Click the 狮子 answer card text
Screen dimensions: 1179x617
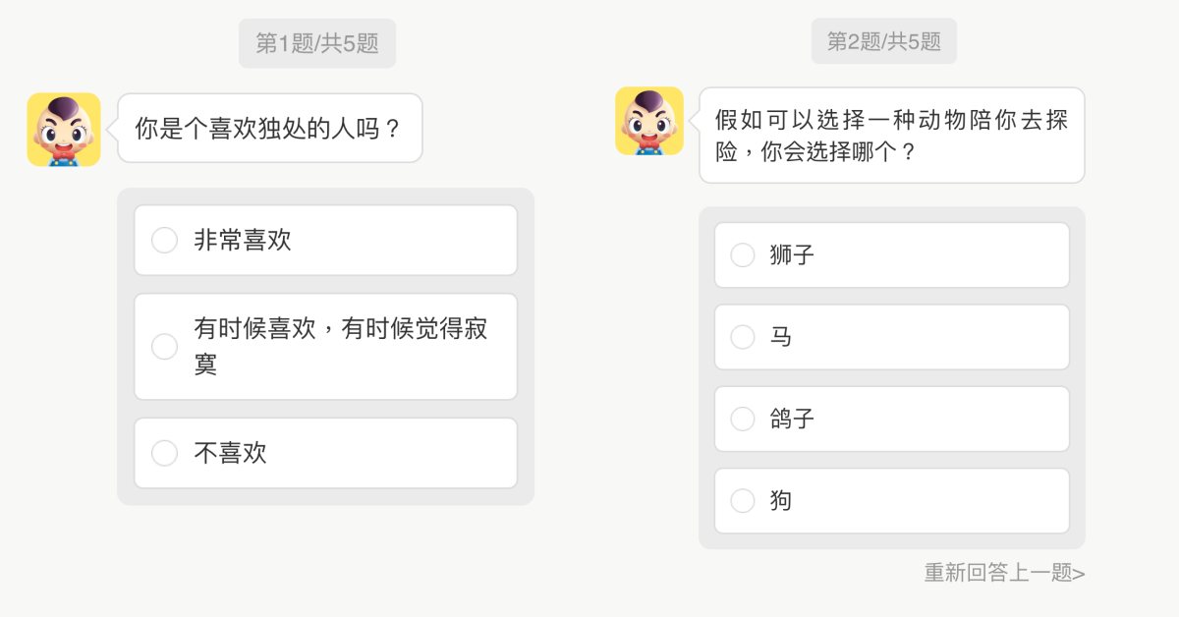click(x=793, y=255)
